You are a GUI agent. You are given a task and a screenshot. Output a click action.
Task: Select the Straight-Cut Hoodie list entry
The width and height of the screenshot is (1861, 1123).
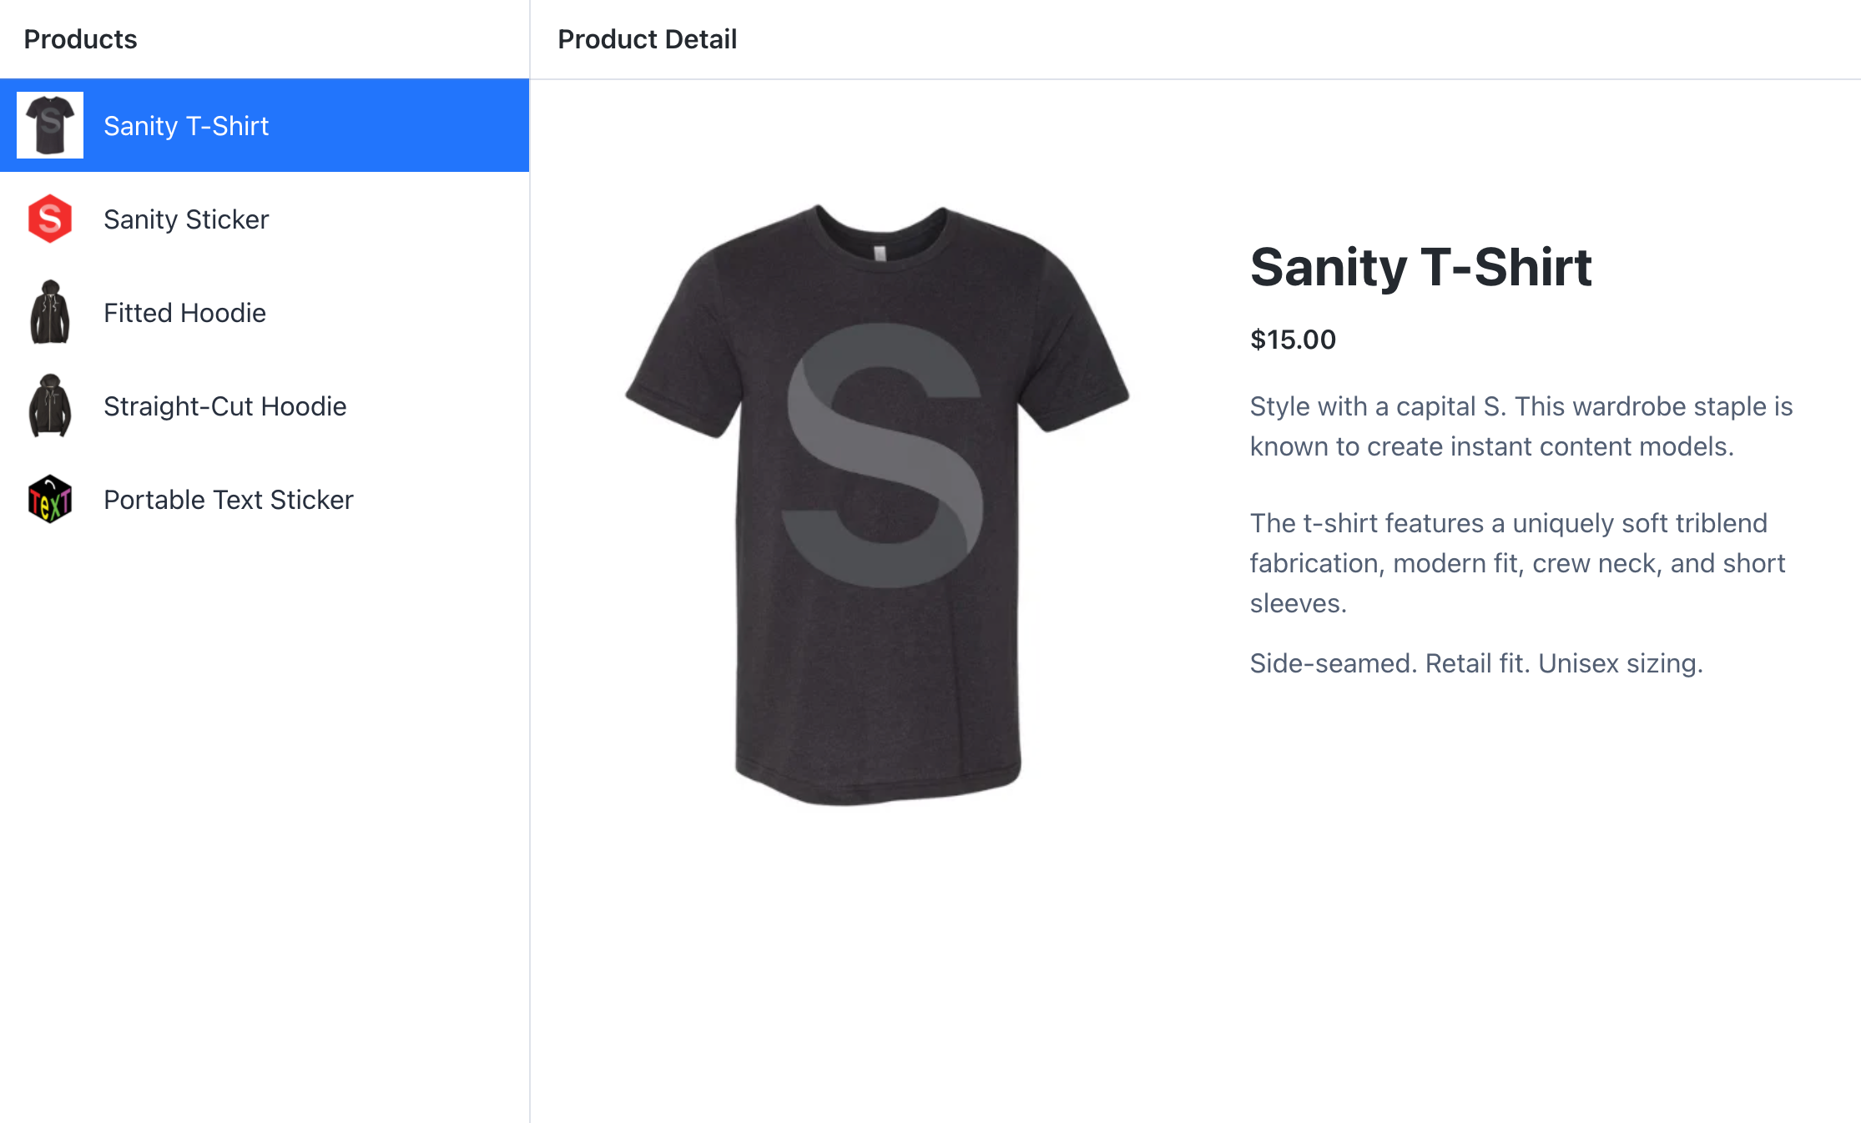point(224,406)
